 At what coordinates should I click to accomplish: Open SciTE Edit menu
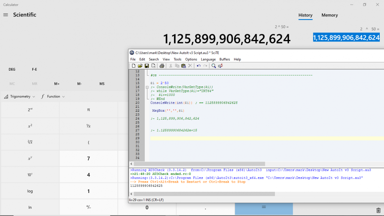click(x=142, y=59)
